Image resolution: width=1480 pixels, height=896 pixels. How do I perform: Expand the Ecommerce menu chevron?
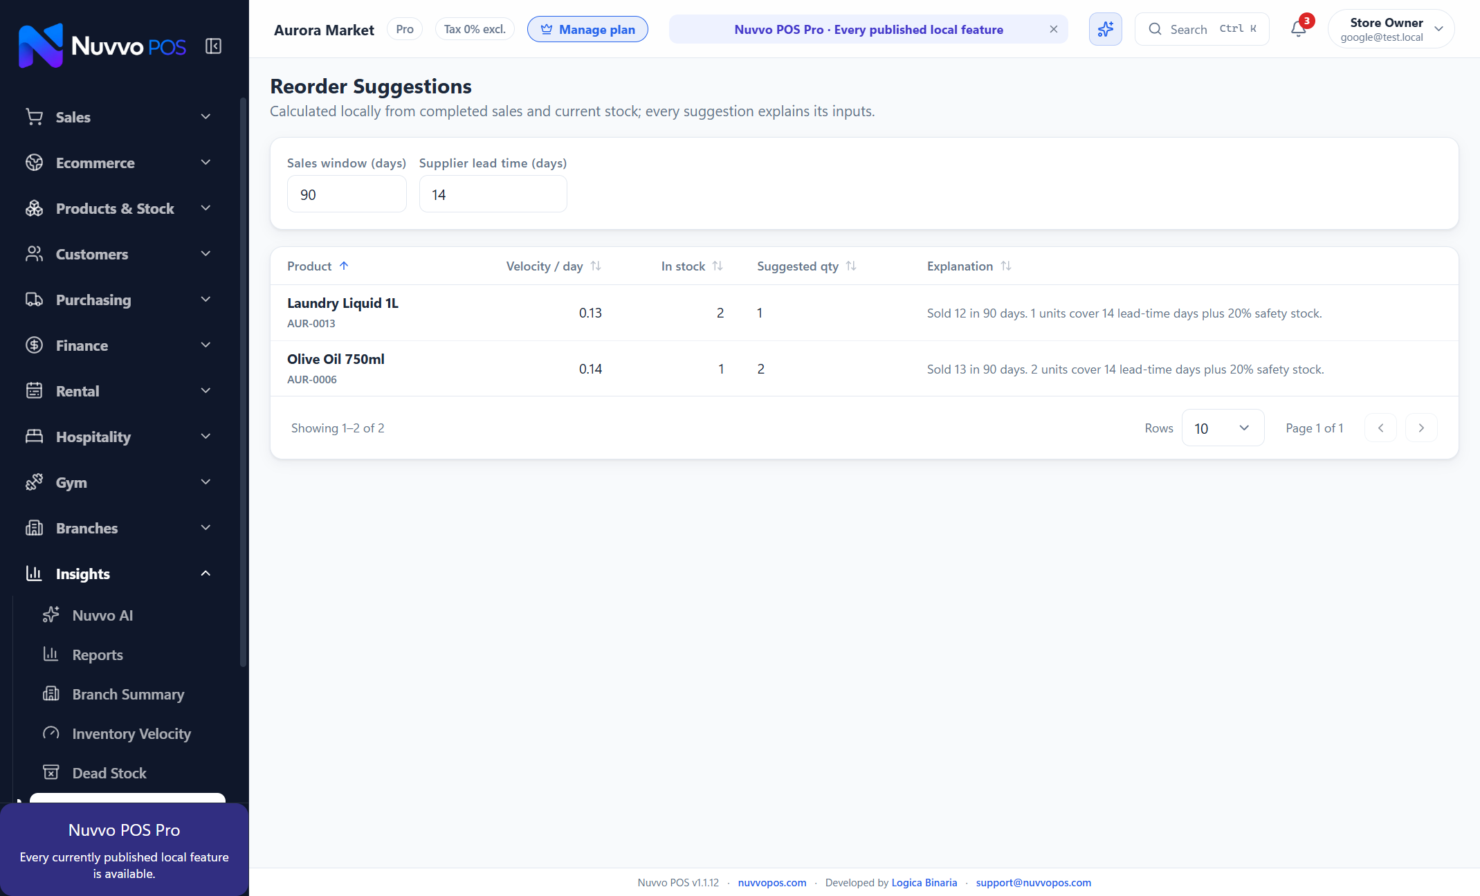point(205,163)
